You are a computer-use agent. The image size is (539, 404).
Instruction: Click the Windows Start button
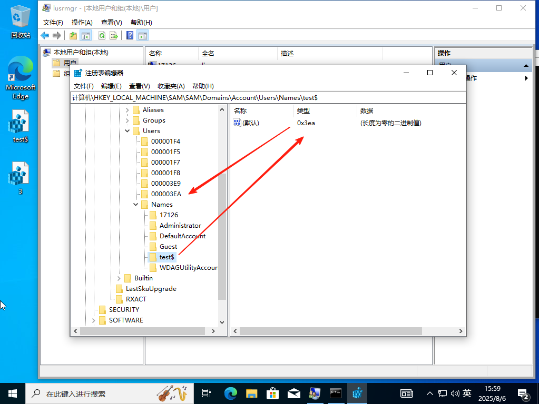(12, 393)
